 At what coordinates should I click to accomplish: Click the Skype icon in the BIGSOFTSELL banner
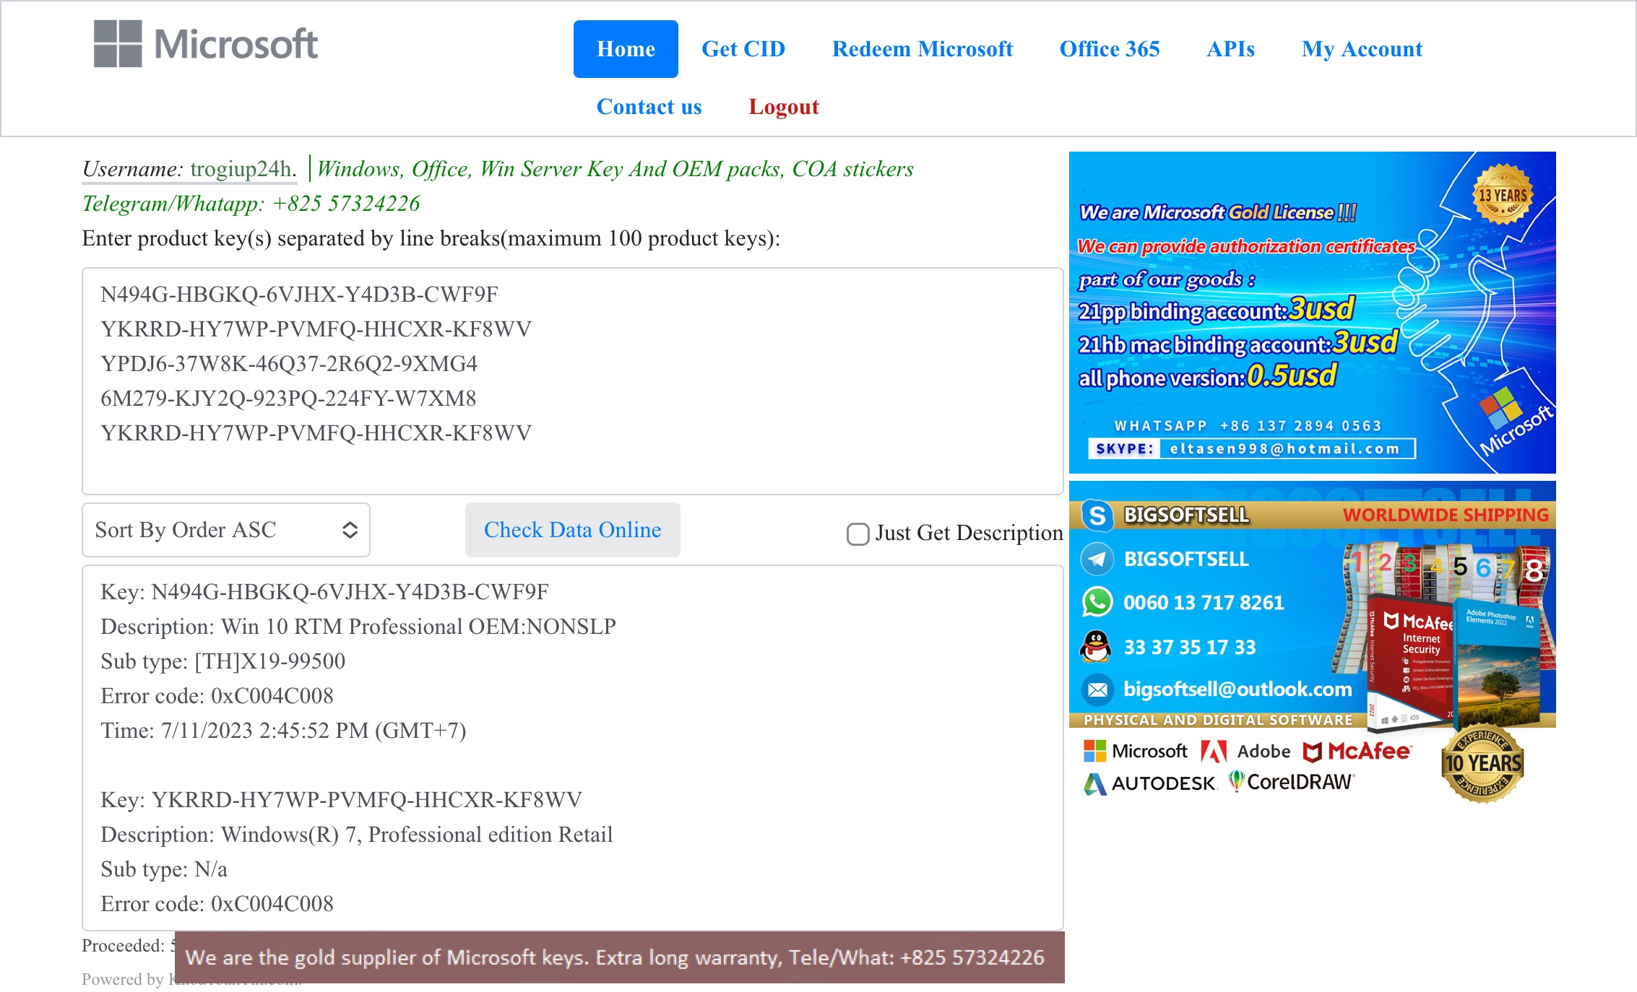click(1097, 515)
